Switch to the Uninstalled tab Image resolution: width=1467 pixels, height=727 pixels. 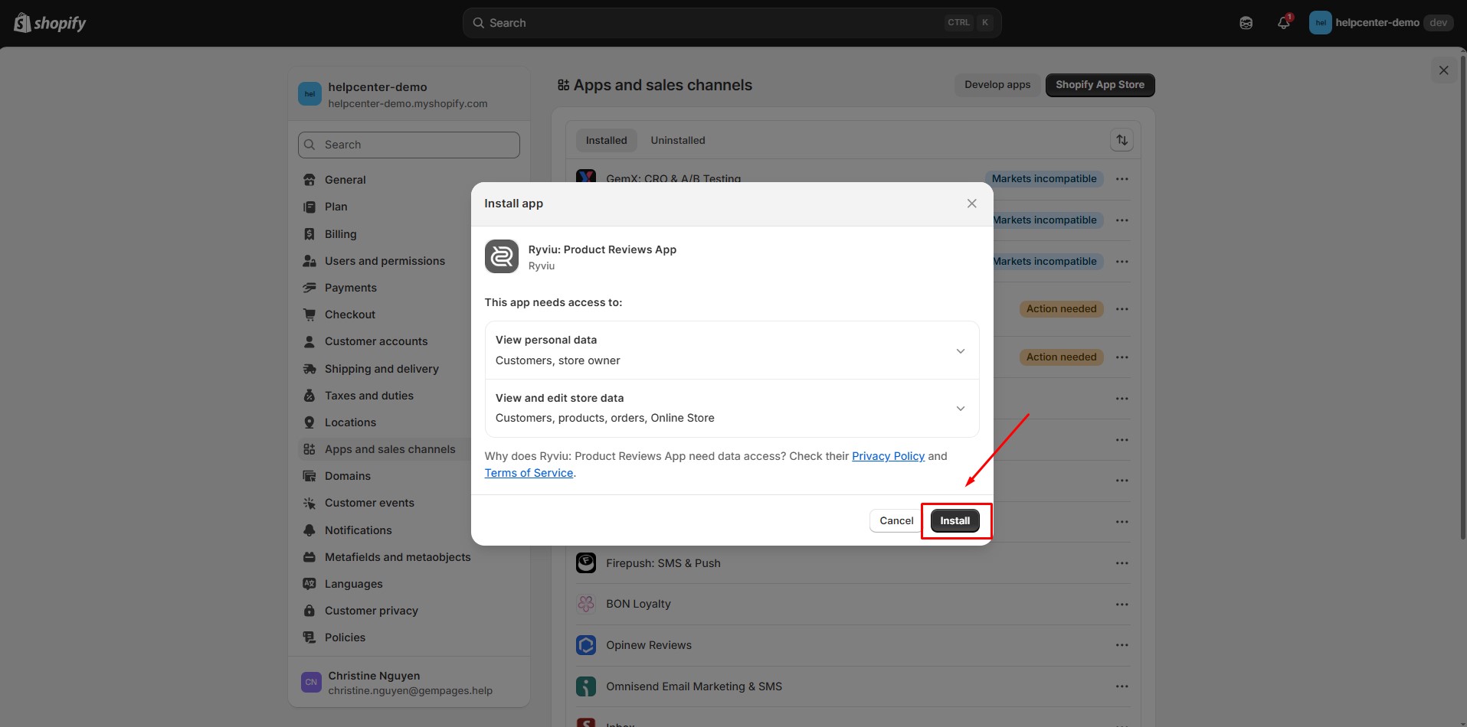click(677, 140)
